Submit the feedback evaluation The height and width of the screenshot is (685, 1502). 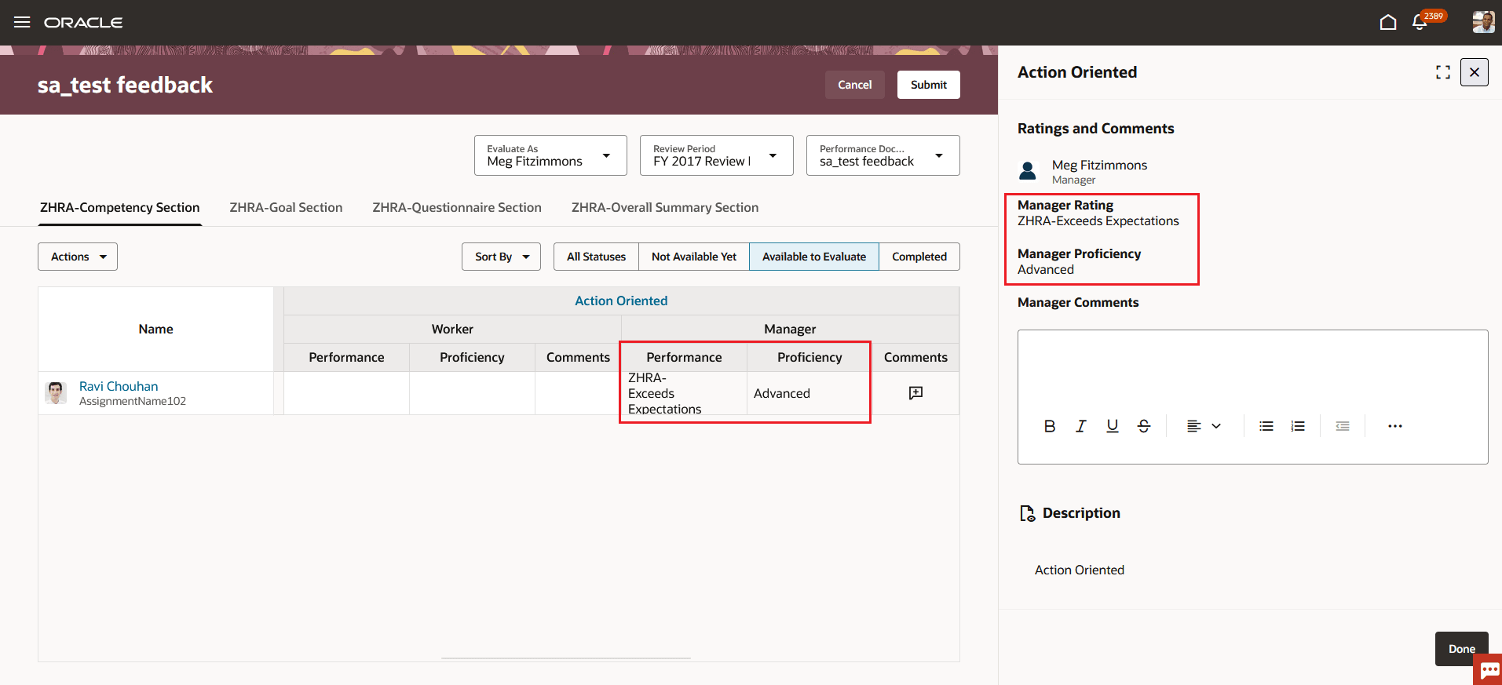point(929,85)
